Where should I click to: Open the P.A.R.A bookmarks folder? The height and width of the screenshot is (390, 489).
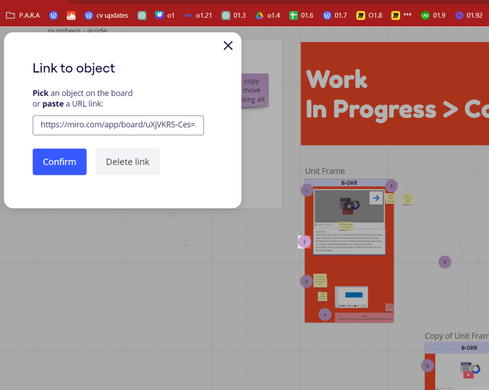click(x=23, y=15)
